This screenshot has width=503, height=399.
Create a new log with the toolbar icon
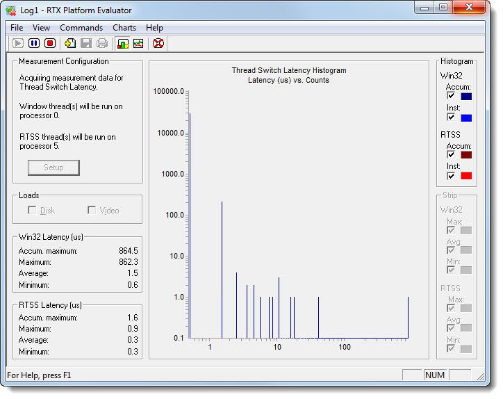click(x=70, y=43)
